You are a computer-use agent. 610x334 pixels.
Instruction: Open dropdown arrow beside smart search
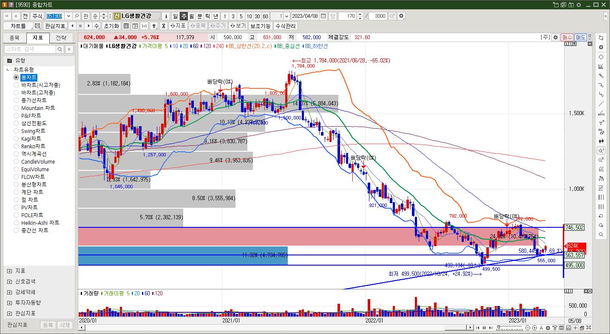(69, 49)
